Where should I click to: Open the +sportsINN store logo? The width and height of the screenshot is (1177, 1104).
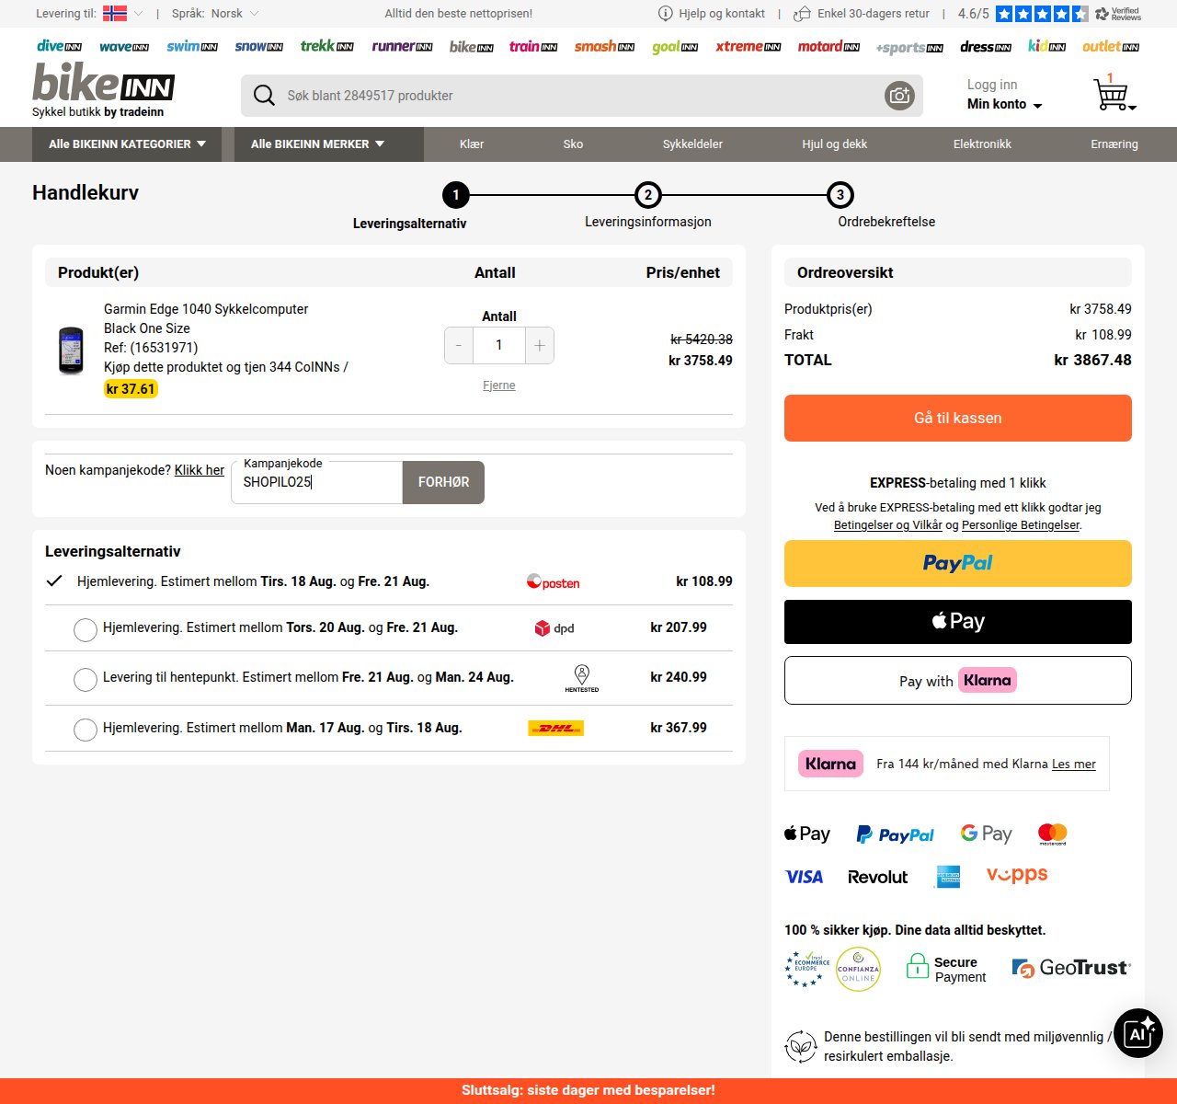click(x=909, y=47)
